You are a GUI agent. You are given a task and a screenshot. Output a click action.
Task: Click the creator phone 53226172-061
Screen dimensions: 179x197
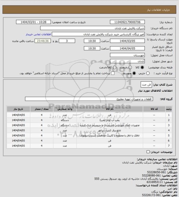tap(151, 195)
